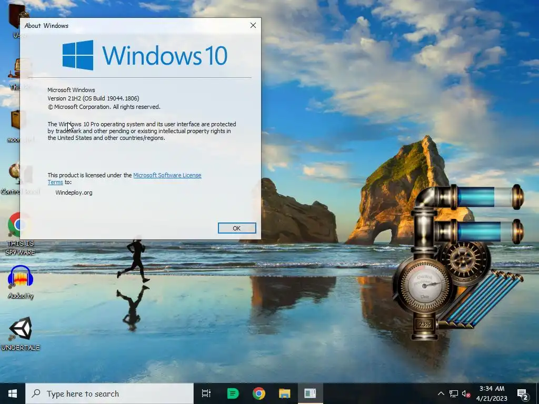The image size is (539, 404).
Task: Open the clock showing 3:34 AM
Action: [492, 393]
